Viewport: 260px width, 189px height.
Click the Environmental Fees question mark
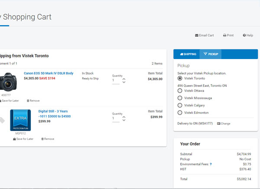[211, 164]
